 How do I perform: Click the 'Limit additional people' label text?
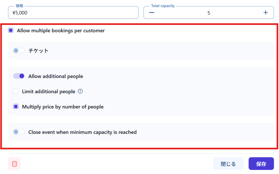(x=48, y=92)
